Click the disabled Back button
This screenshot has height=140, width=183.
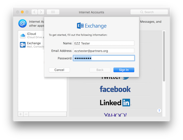pos(100,70)
